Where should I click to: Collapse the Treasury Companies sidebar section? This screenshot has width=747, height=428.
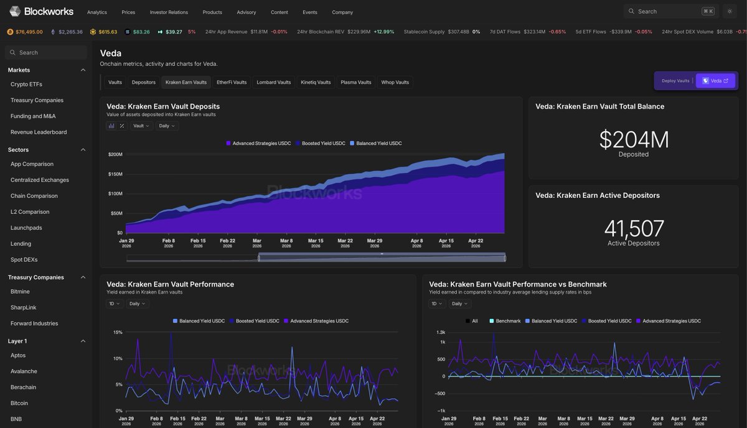(x=83, y=277)
